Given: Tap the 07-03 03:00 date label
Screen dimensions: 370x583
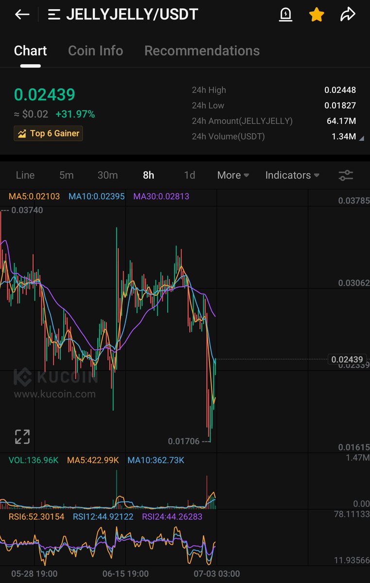Looking at the screenshot, I should point(216,574).
